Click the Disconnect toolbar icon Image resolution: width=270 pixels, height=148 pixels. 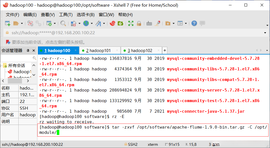click(30, 23)
